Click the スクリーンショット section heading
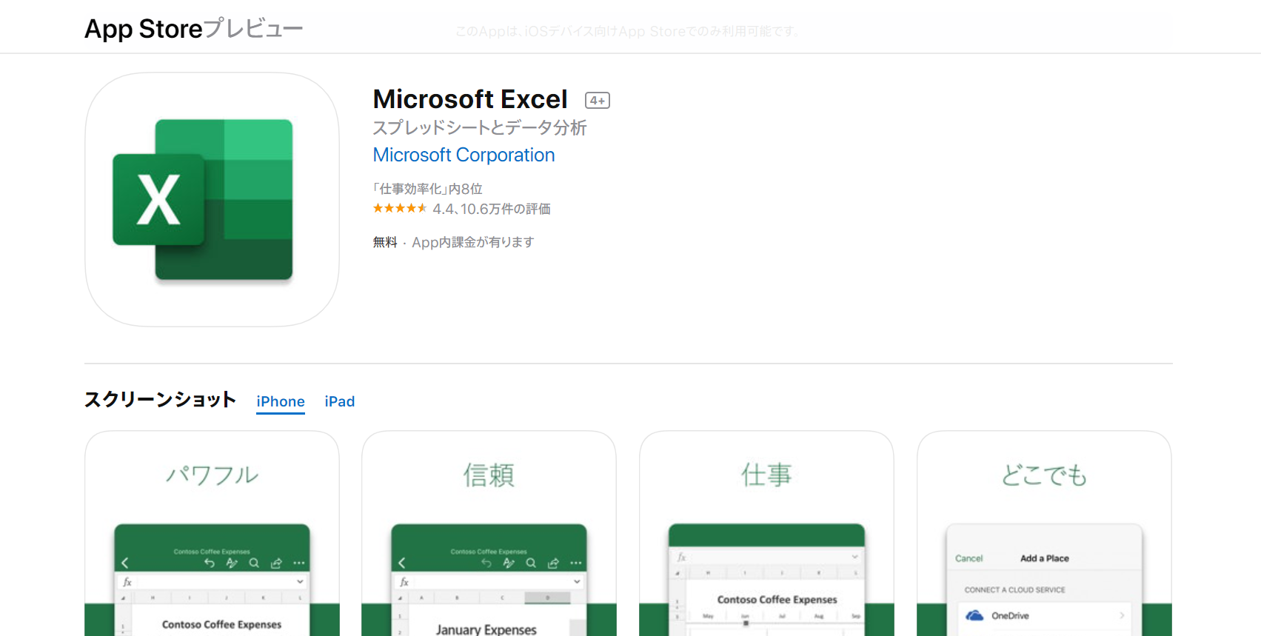1261x636 pixels. click(x=160, y=400)
